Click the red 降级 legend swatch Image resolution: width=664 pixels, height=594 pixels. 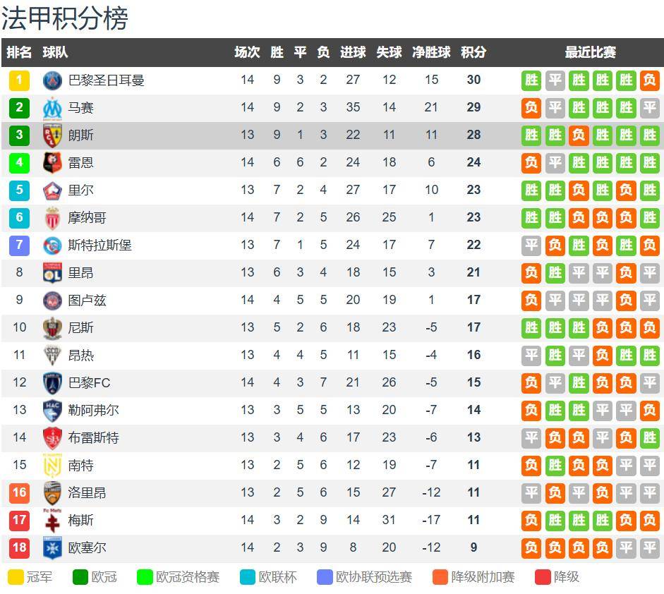click(543, 577)
